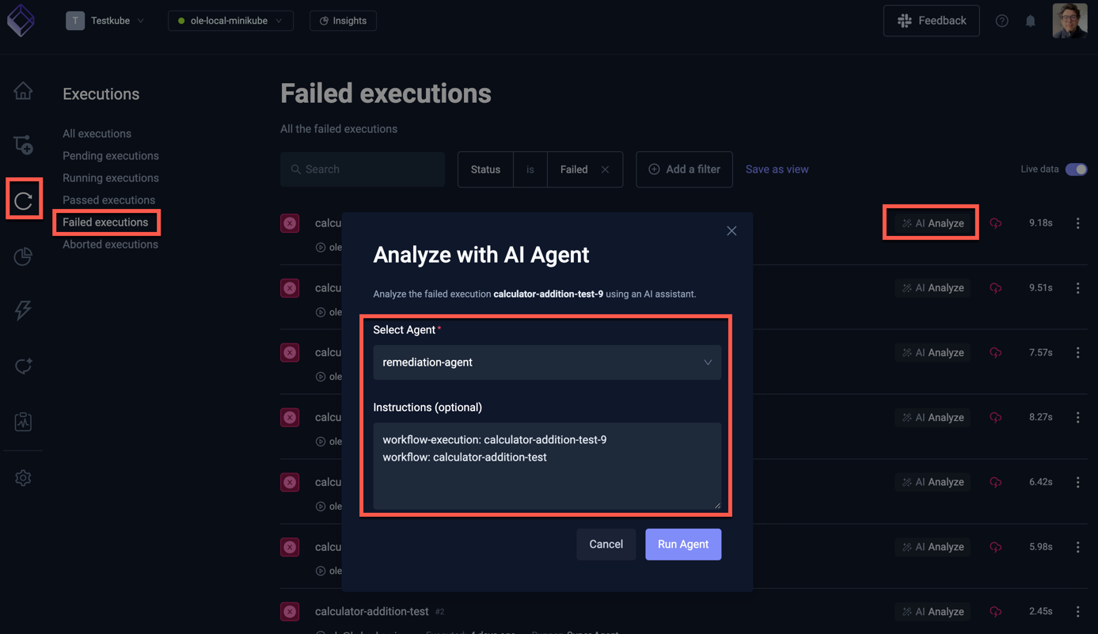This screenshot has width=1098, height=634.
Task: Open the three-dot menu on top execution row
Action: 1077,223
